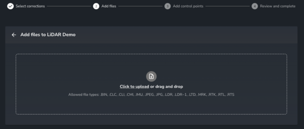The width and height of the screenshot is (304, 129).
Task: Click the file upload icon in drop zone
Action: pyautogui.click(x=151, y=77)
